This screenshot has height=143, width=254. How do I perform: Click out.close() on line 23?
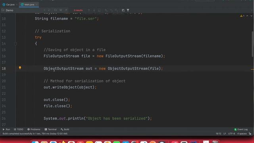click(56, 100)
